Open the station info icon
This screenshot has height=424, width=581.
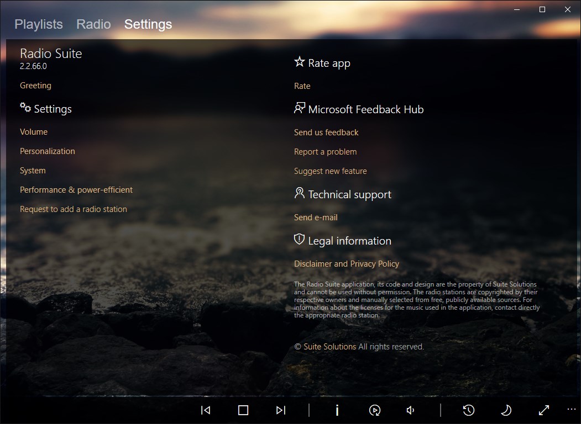tap(337, 410)
